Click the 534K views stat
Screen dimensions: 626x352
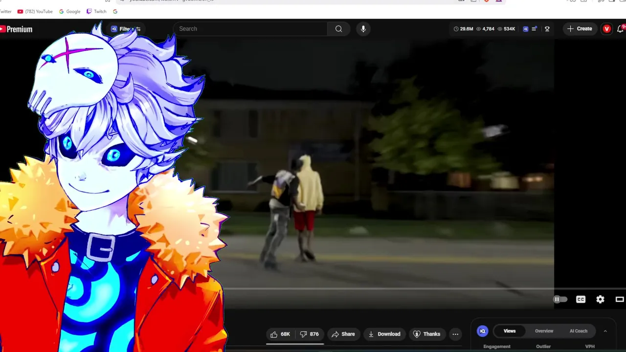tap(506, 29)
